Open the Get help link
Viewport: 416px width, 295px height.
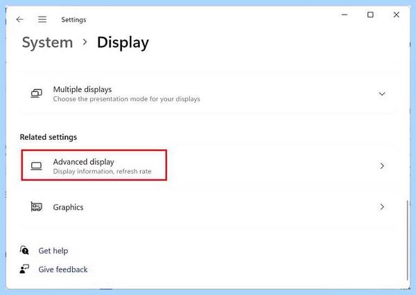point(53,251)
